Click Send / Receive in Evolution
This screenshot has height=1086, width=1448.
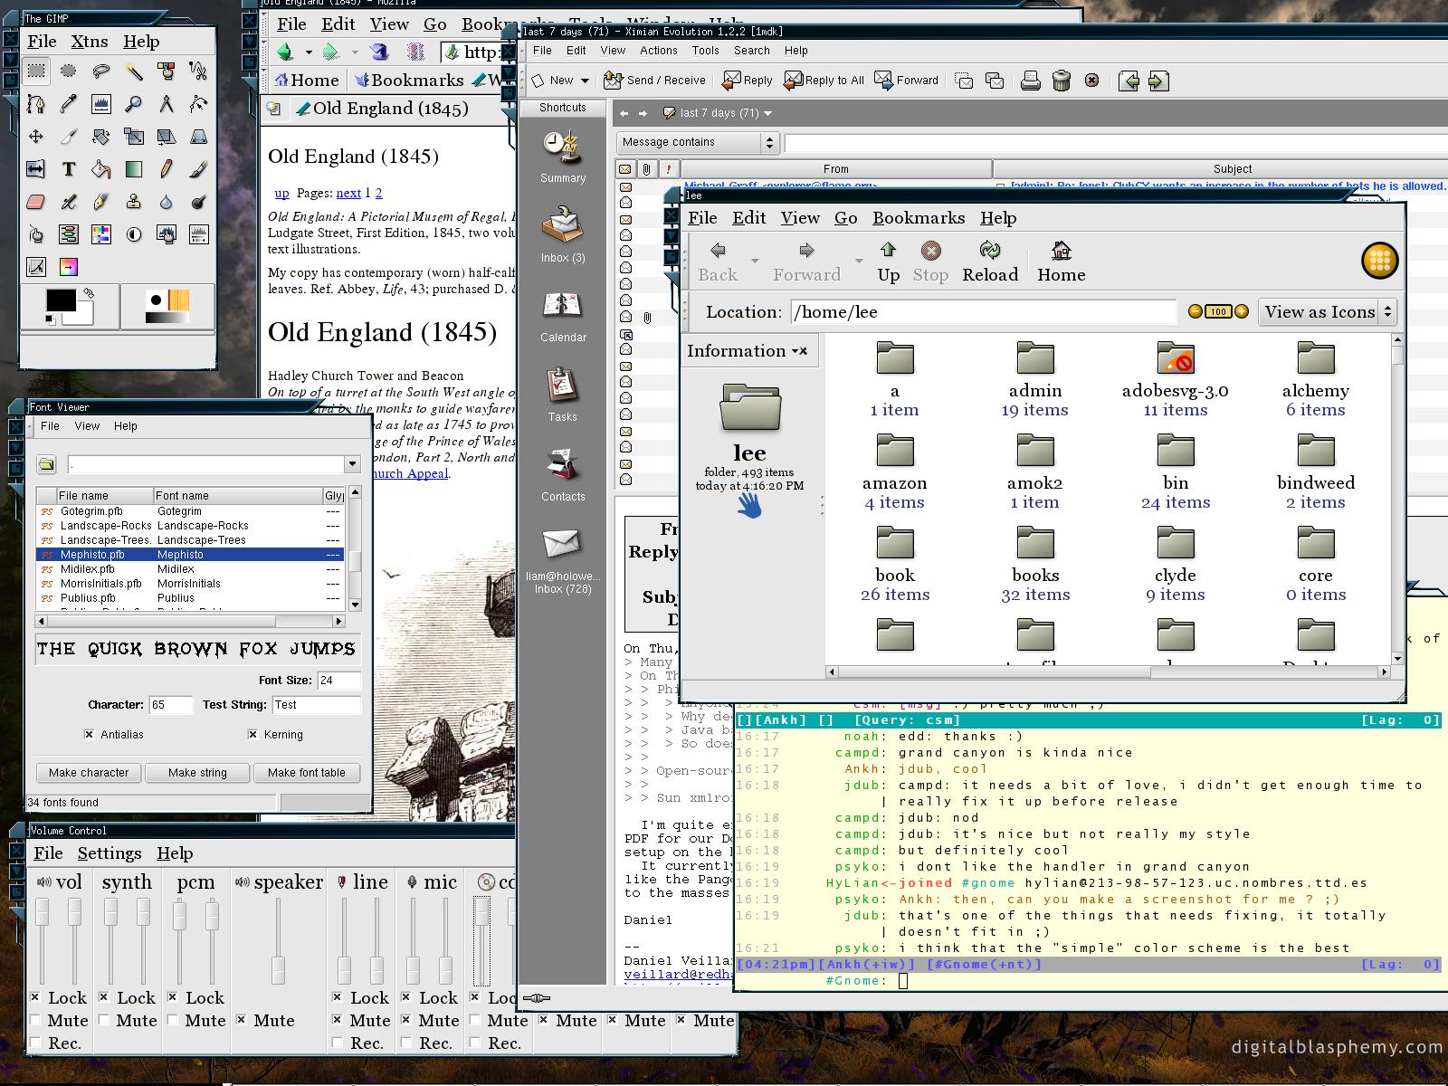click(654, 81)
